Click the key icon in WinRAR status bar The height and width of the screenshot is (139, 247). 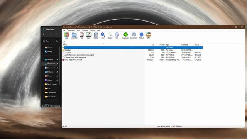pyautogui.click(x=66, y=126)
